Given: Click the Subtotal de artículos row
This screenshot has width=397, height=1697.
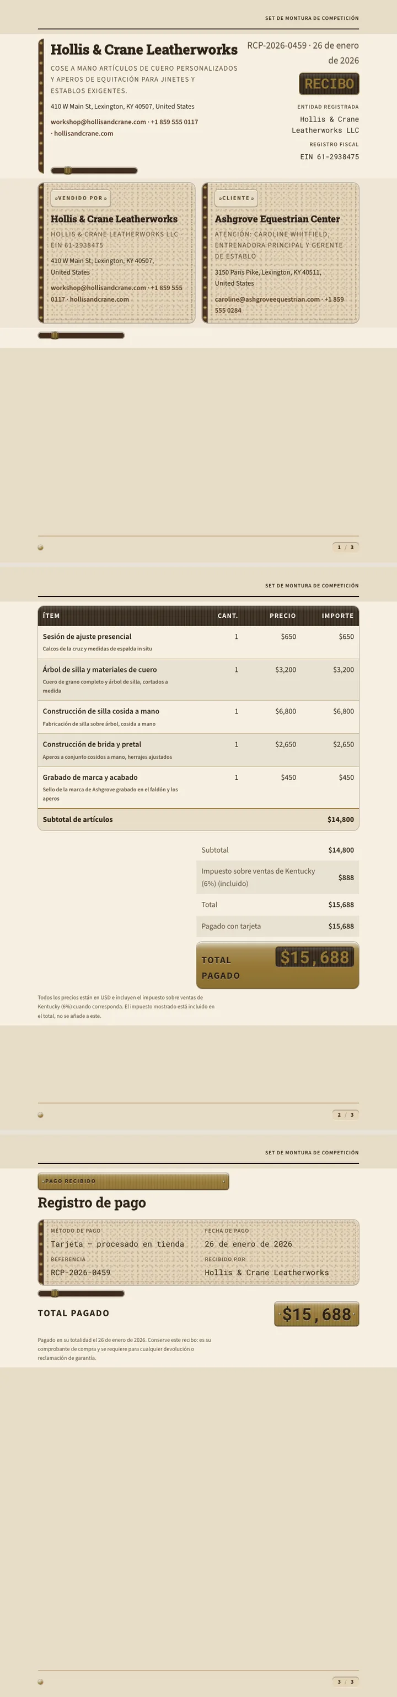Looking at the screenshot, I should pos(198,819).
